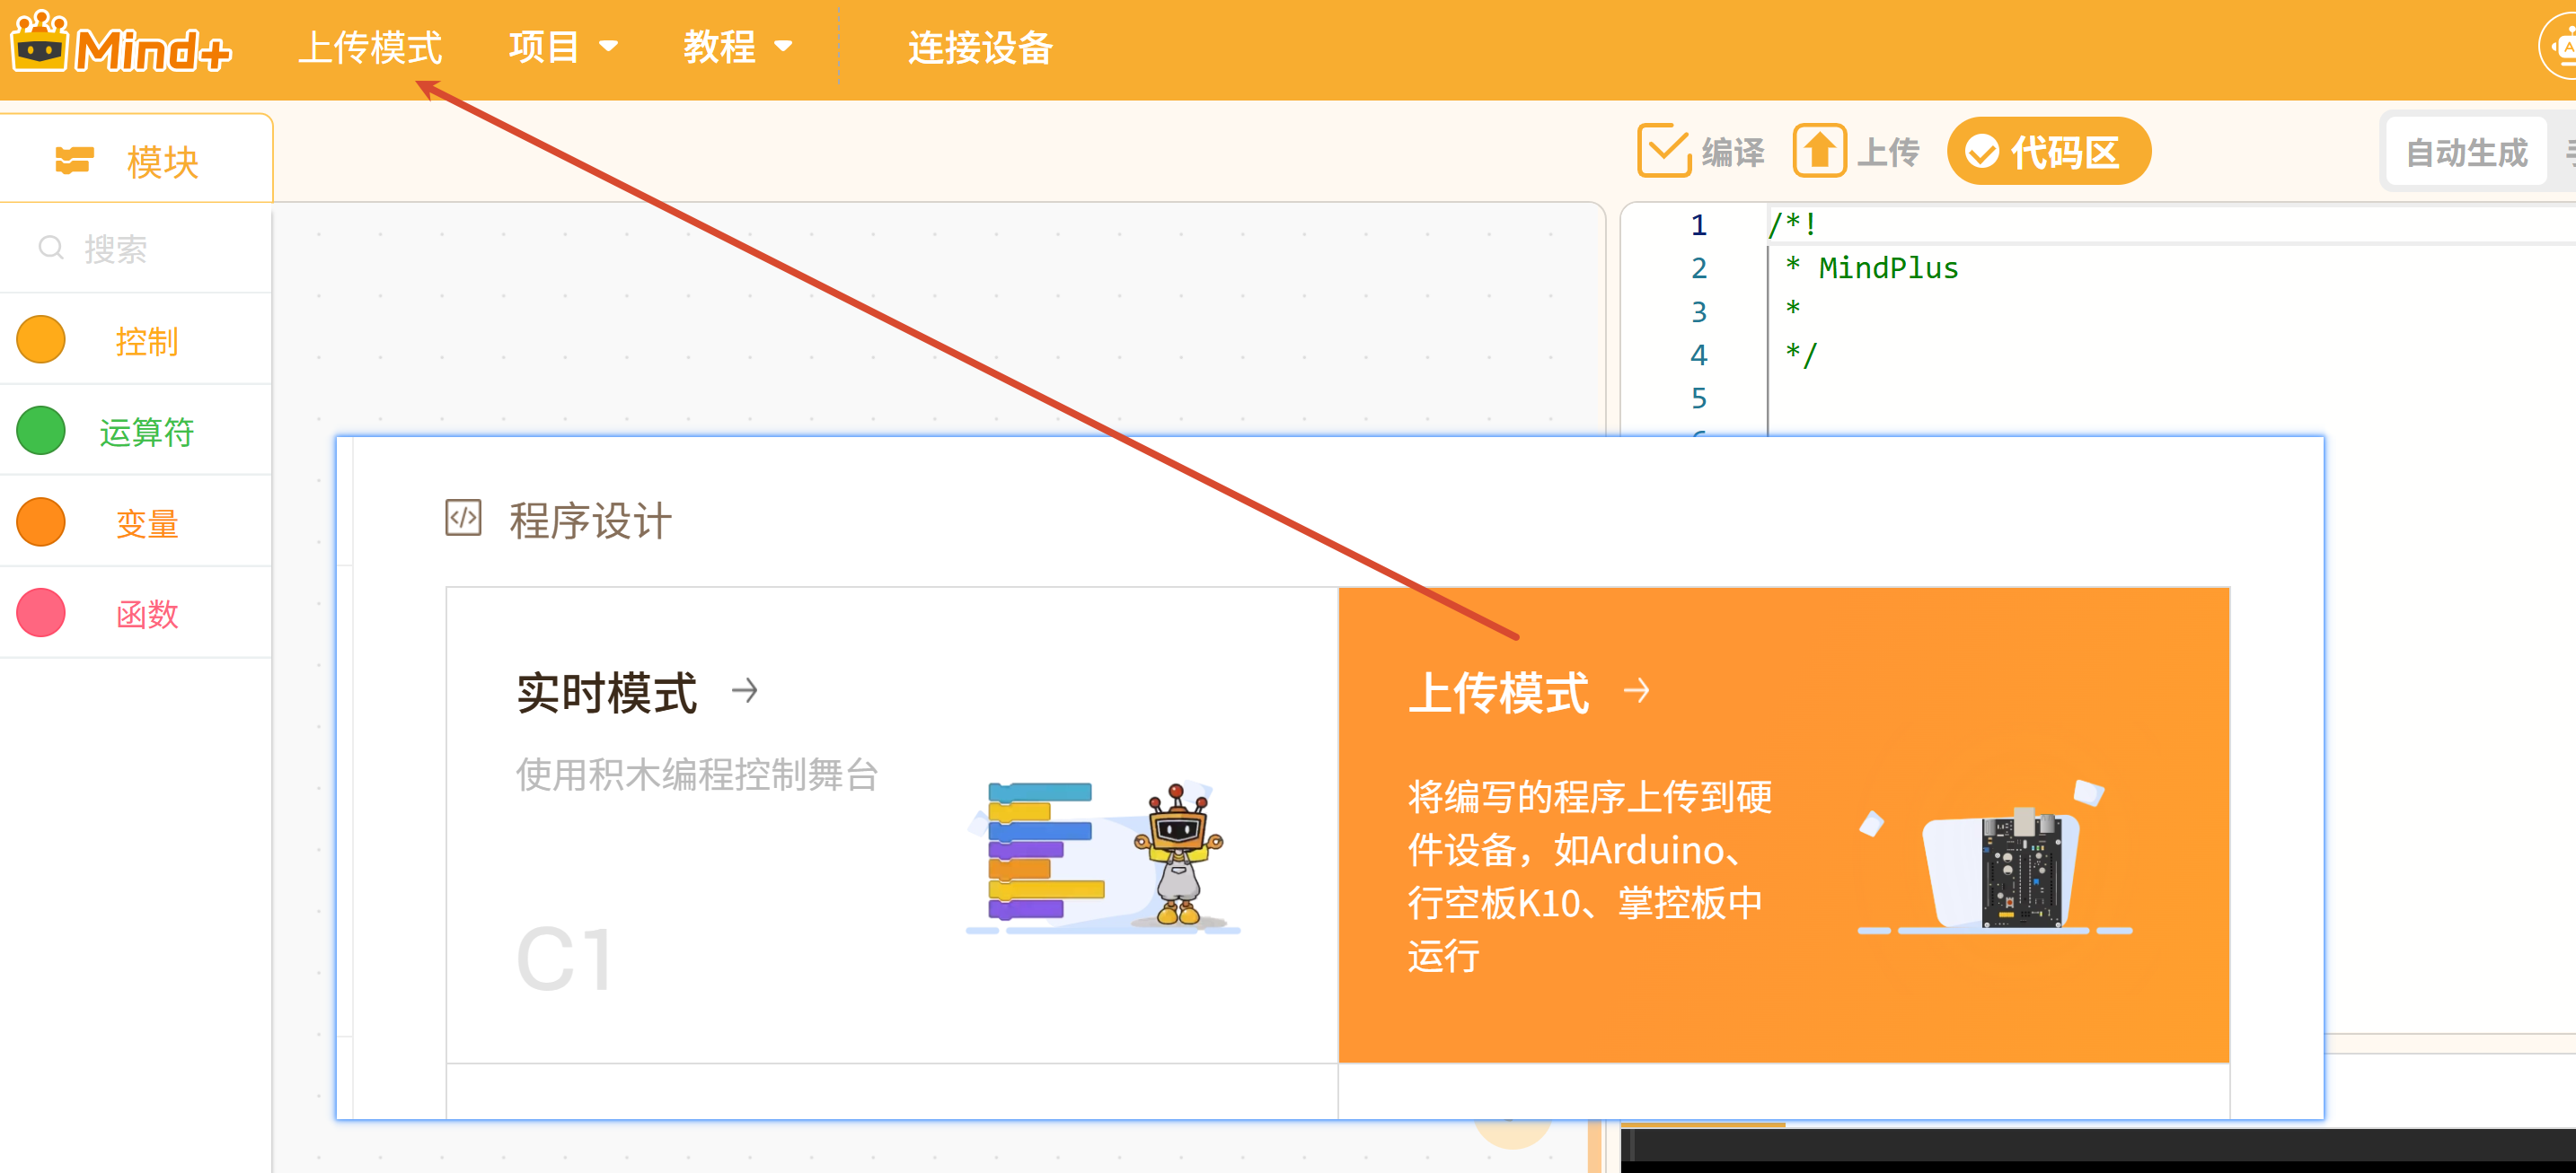Image resolution: width=2576 pixels, height=1173 pixels.
Task: Click the 程序设计 heading text
Action: [590, 521]
